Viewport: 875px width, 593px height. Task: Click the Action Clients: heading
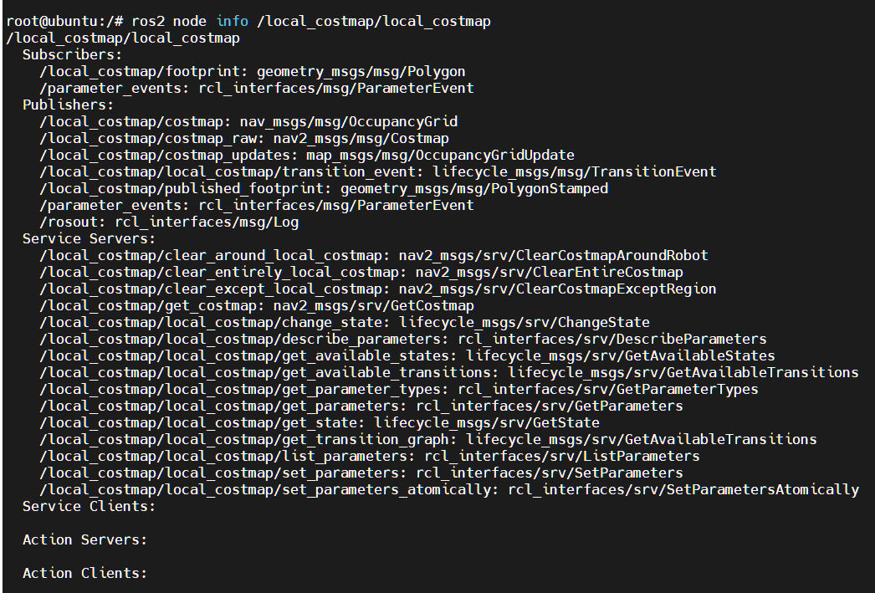click(x=84, y=574)
